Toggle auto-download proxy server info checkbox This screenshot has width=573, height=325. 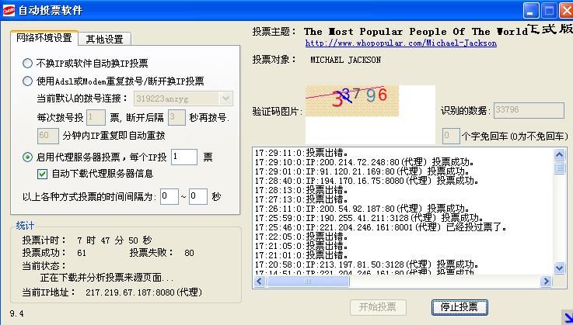point(43,173)
